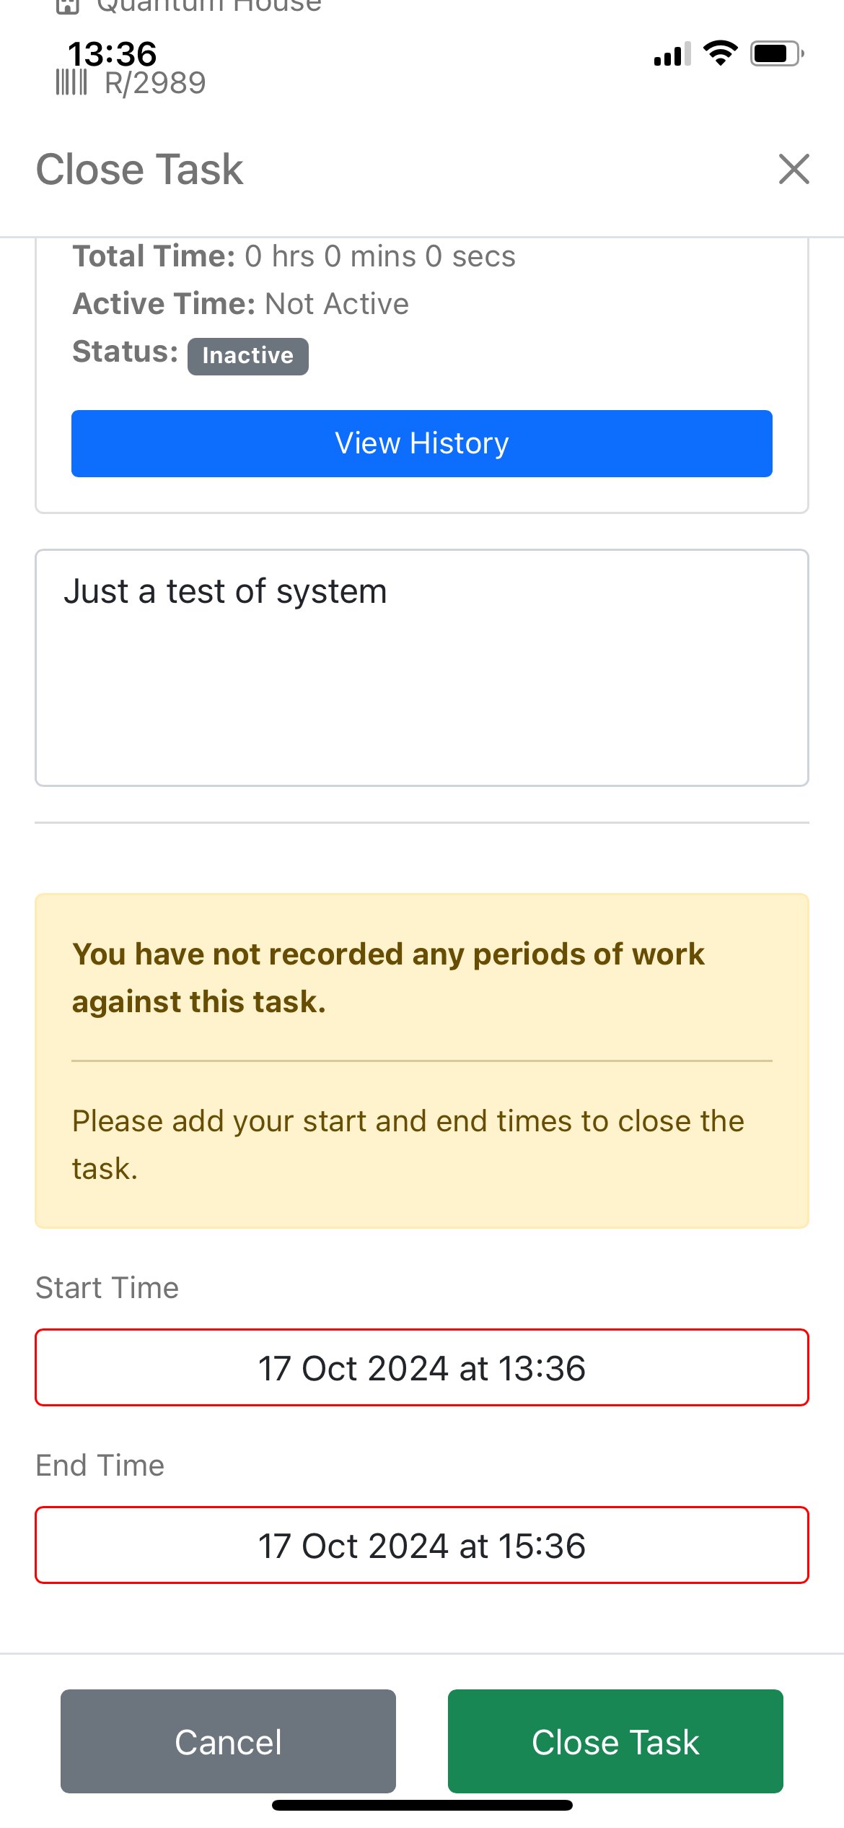Tap the Wi-Fi icon in the status bar
Screen dimensions: 844x1828
click(x=719, y=52)
